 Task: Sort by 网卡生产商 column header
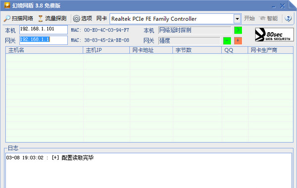click(x=270, y=50)
